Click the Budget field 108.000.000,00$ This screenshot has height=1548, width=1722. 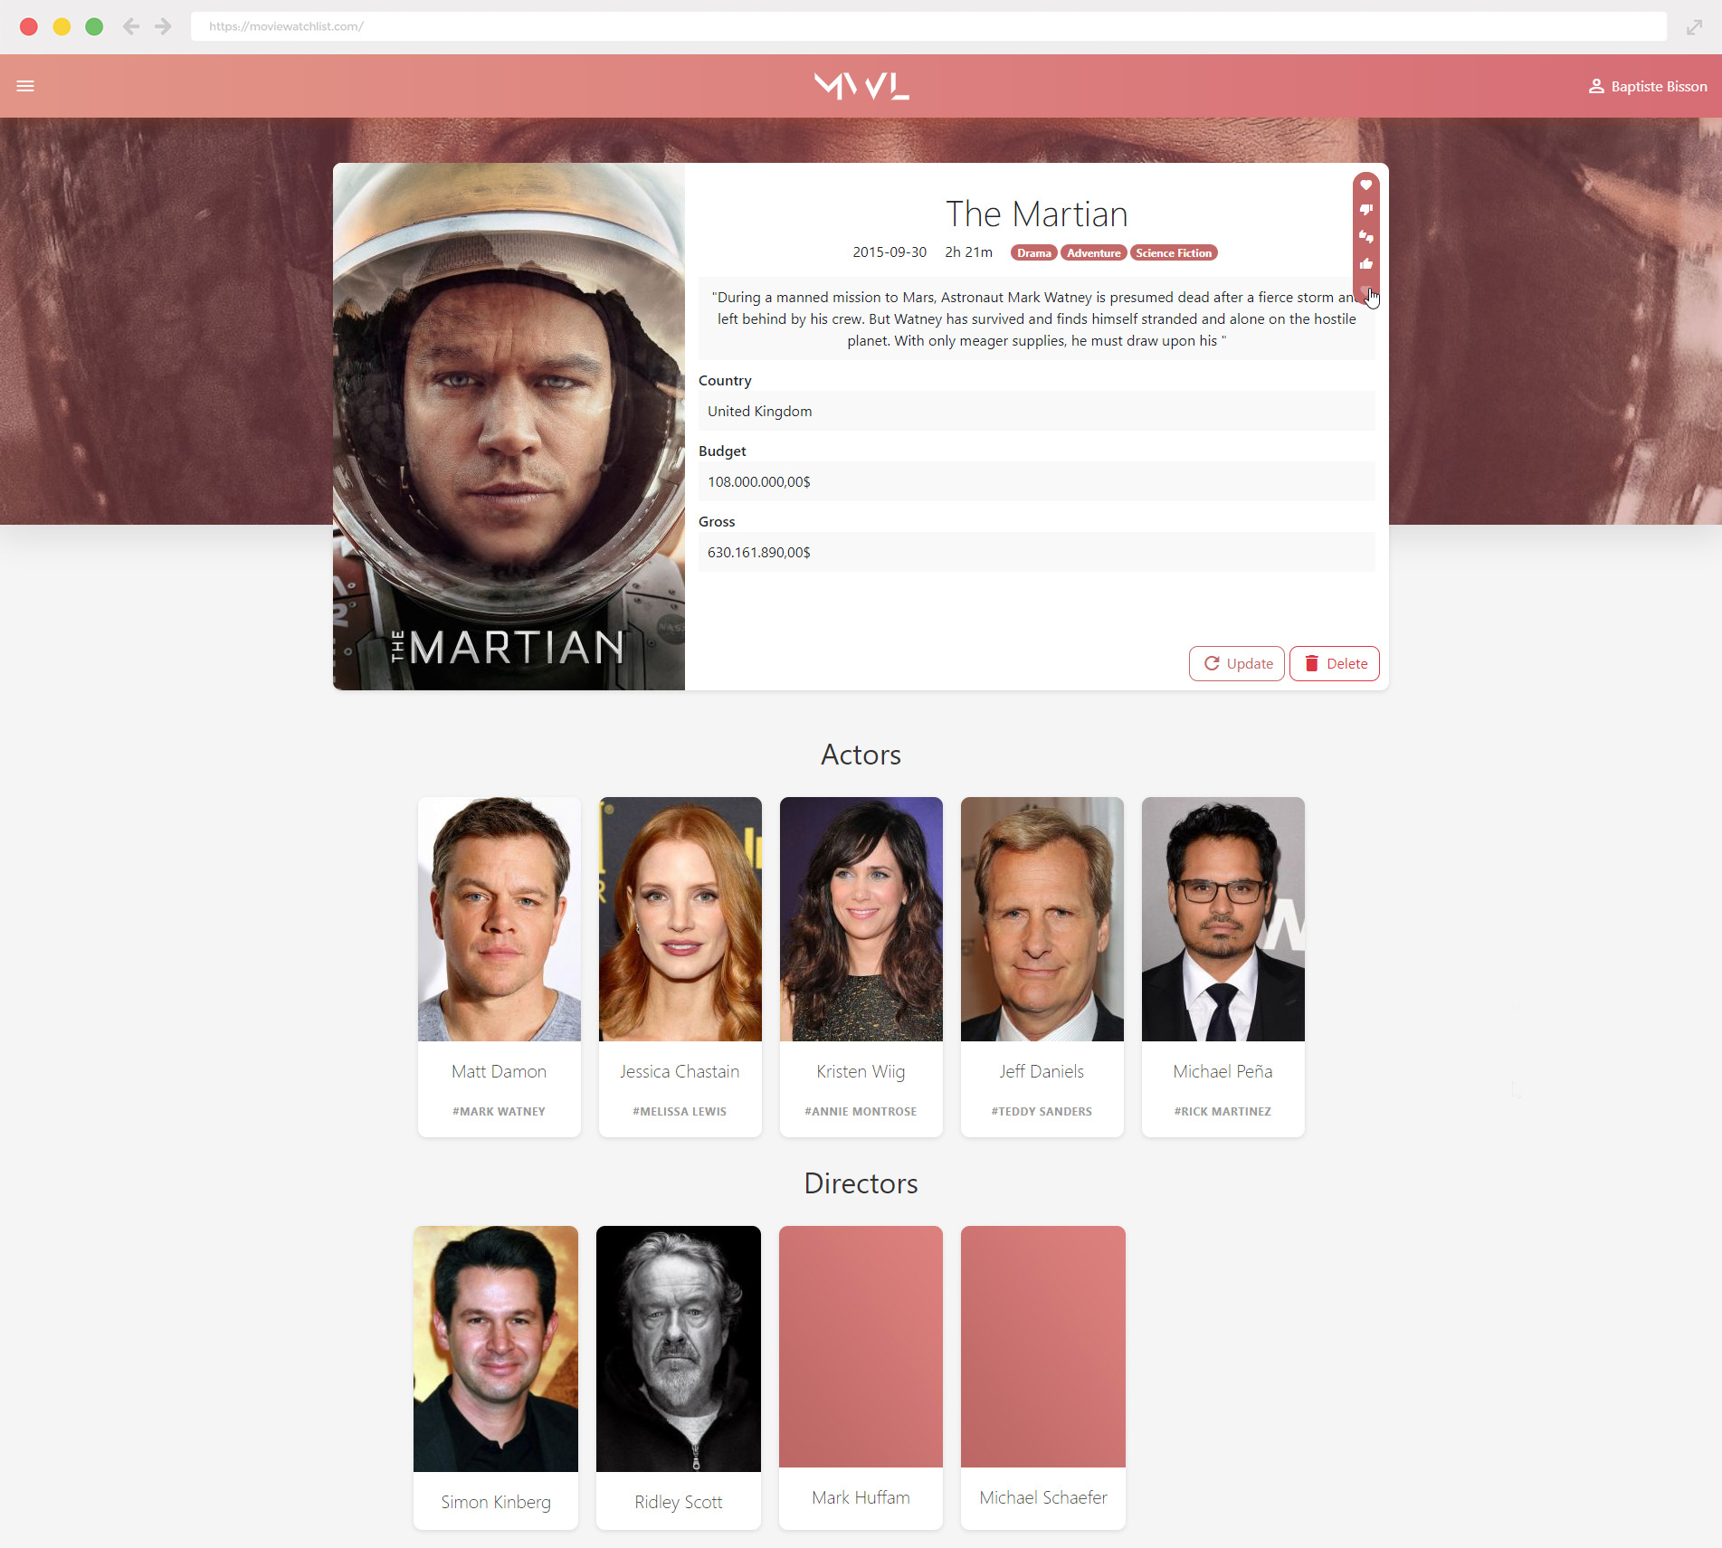tap(1037, 481)
